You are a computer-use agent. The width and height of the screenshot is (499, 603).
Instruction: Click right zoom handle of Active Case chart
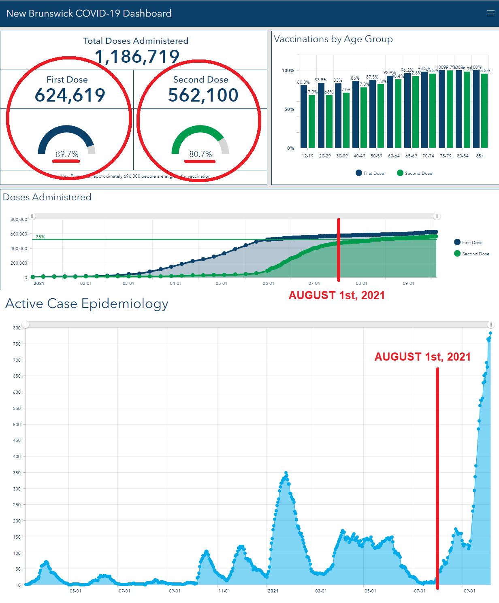[490, 325]
